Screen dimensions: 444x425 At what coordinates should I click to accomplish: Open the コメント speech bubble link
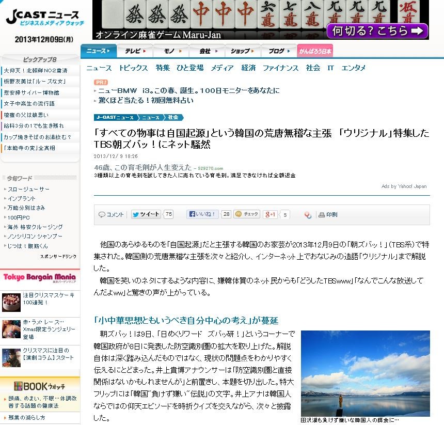[111, 215]
